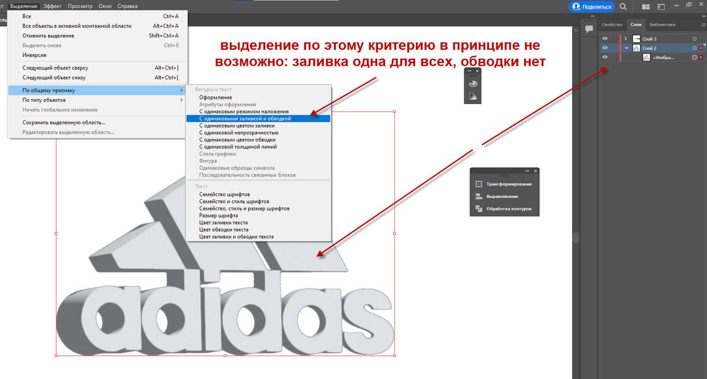Screen dimensions: 707x379
Task: Select 'Оформление' in the submenu
Action: click(x=258, y=97)
